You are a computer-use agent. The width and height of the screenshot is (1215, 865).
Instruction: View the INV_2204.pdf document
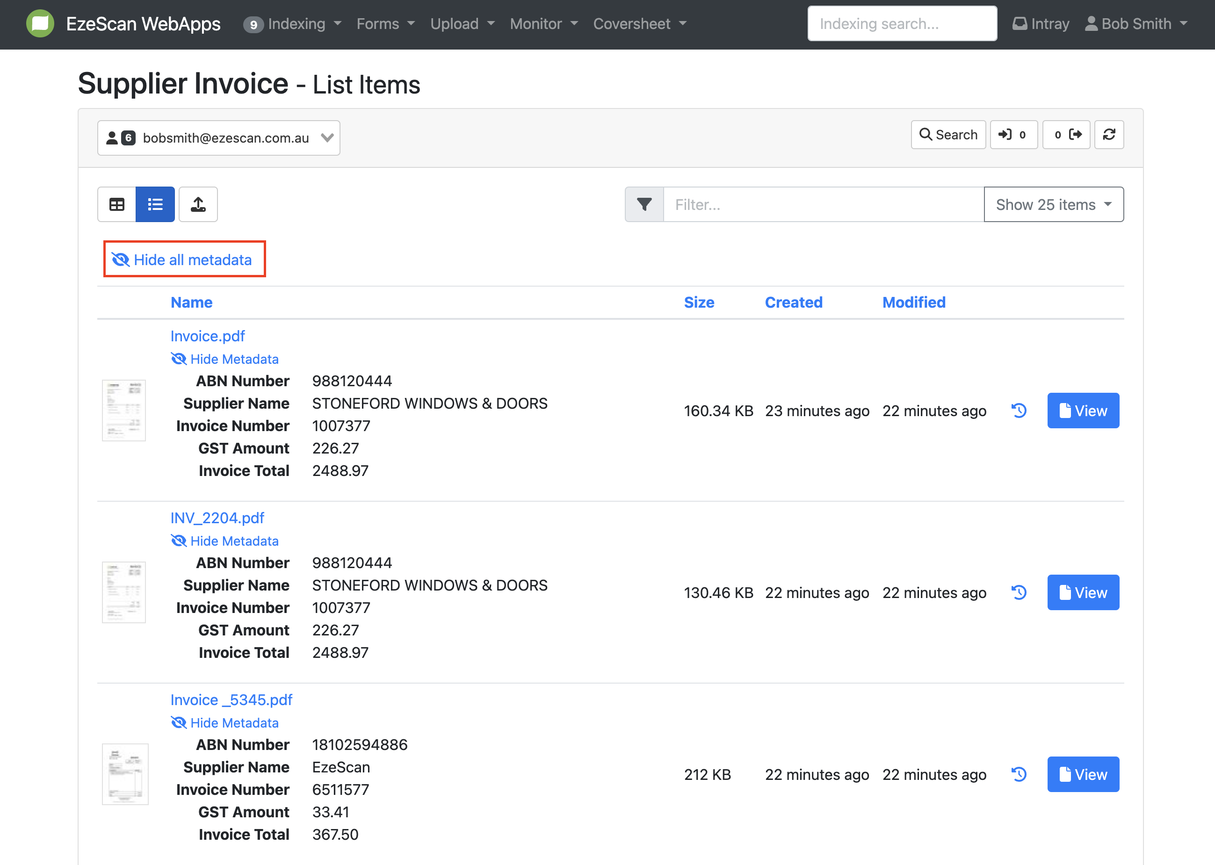(1082, 592)
